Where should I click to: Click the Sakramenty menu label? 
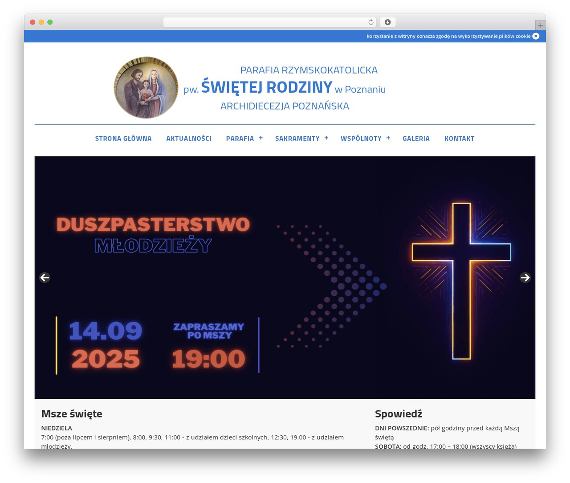click(x=297, y=139)
